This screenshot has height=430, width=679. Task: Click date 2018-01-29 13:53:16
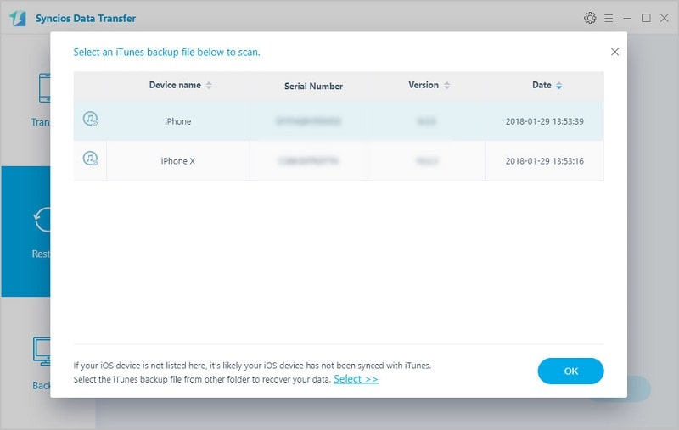[544, 161]
